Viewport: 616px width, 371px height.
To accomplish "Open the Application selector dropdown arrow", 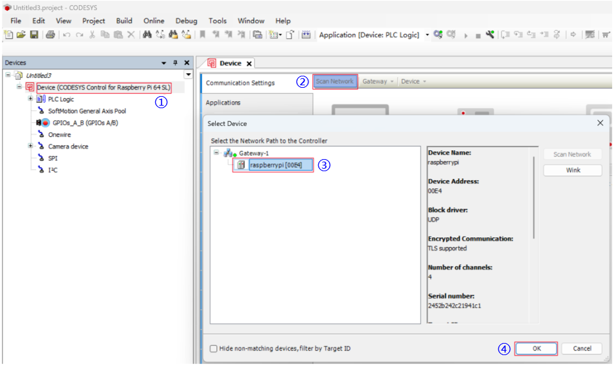I will 427,35.
